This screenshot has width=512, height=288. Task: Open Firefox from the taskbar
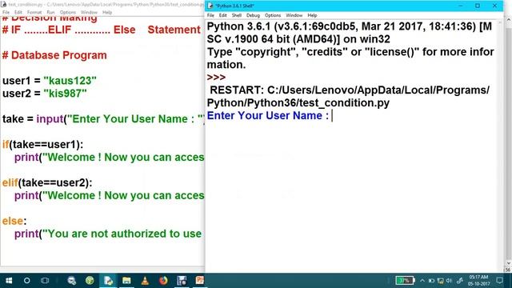(x=163, y=281)
